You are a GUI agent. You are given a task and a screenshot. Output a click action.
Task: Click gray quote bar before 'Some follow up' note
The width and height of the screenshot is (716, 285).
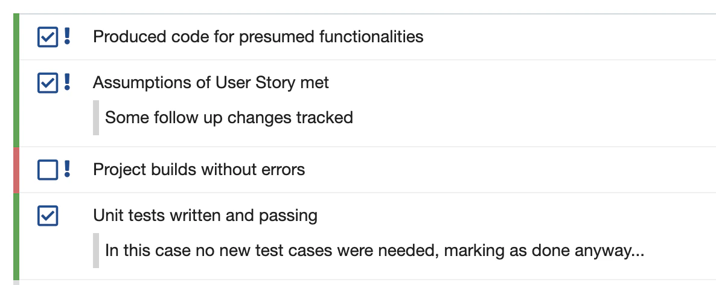[96, 117]
